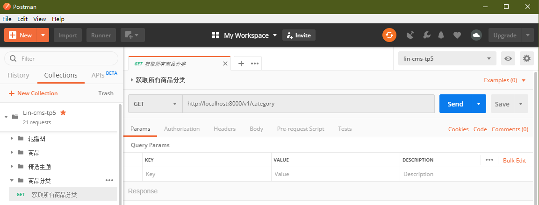Toggle environment quick look eye icon
Image resolution: width=539 pixels, height=205 pixels.
coord(508,58)
